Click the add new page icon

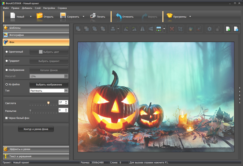point(228,29)
